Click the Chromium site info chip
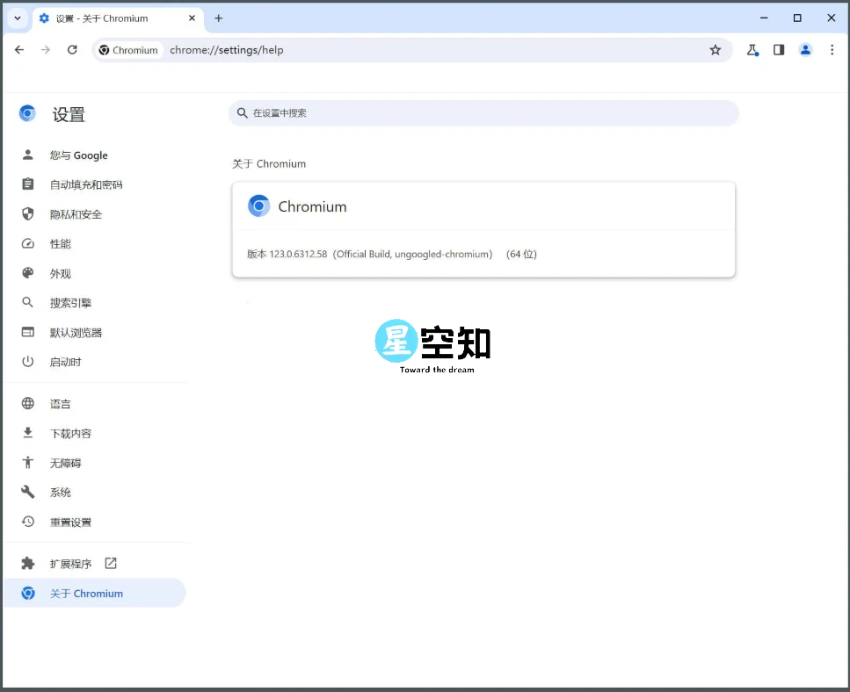 tap(128, 50)
